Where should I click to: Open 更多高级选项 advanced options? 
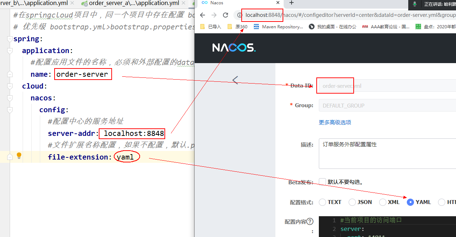point(335,122)
